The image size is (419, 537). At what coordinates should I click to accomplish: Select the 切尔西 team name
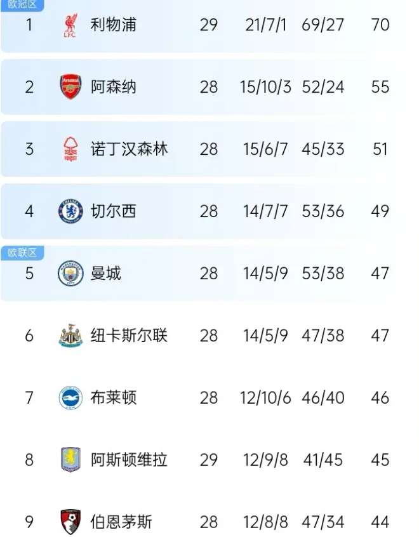pos(114,211)
